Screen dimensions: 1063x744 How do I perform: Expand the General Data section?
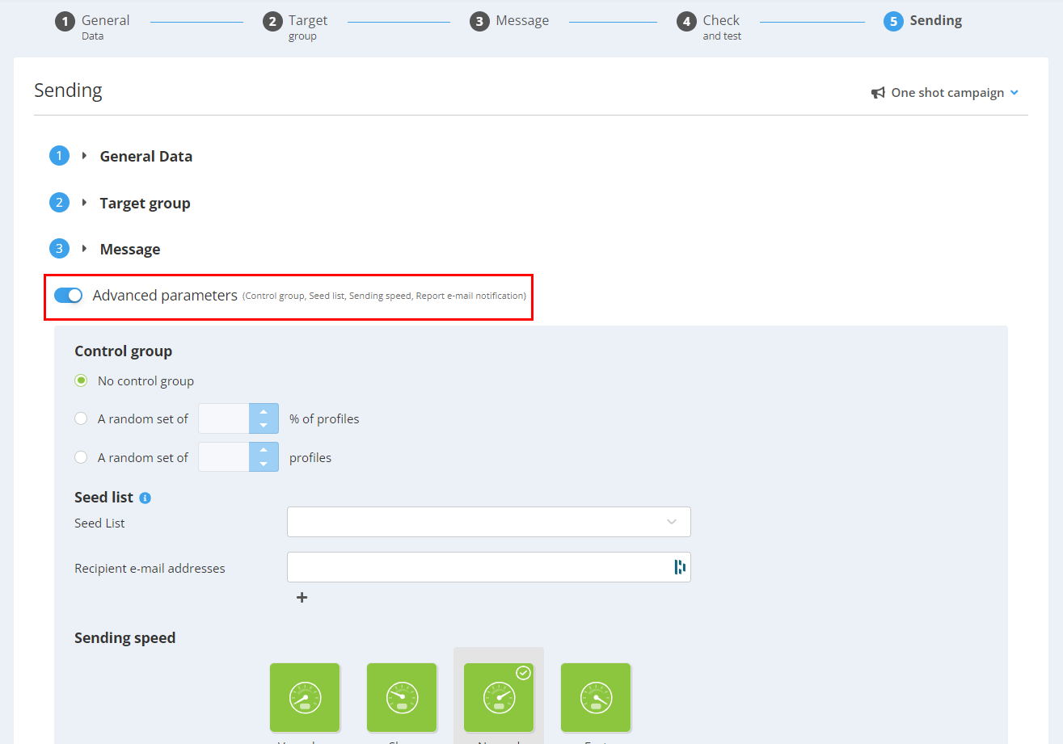pyautogui.click(x=84, y=156)
